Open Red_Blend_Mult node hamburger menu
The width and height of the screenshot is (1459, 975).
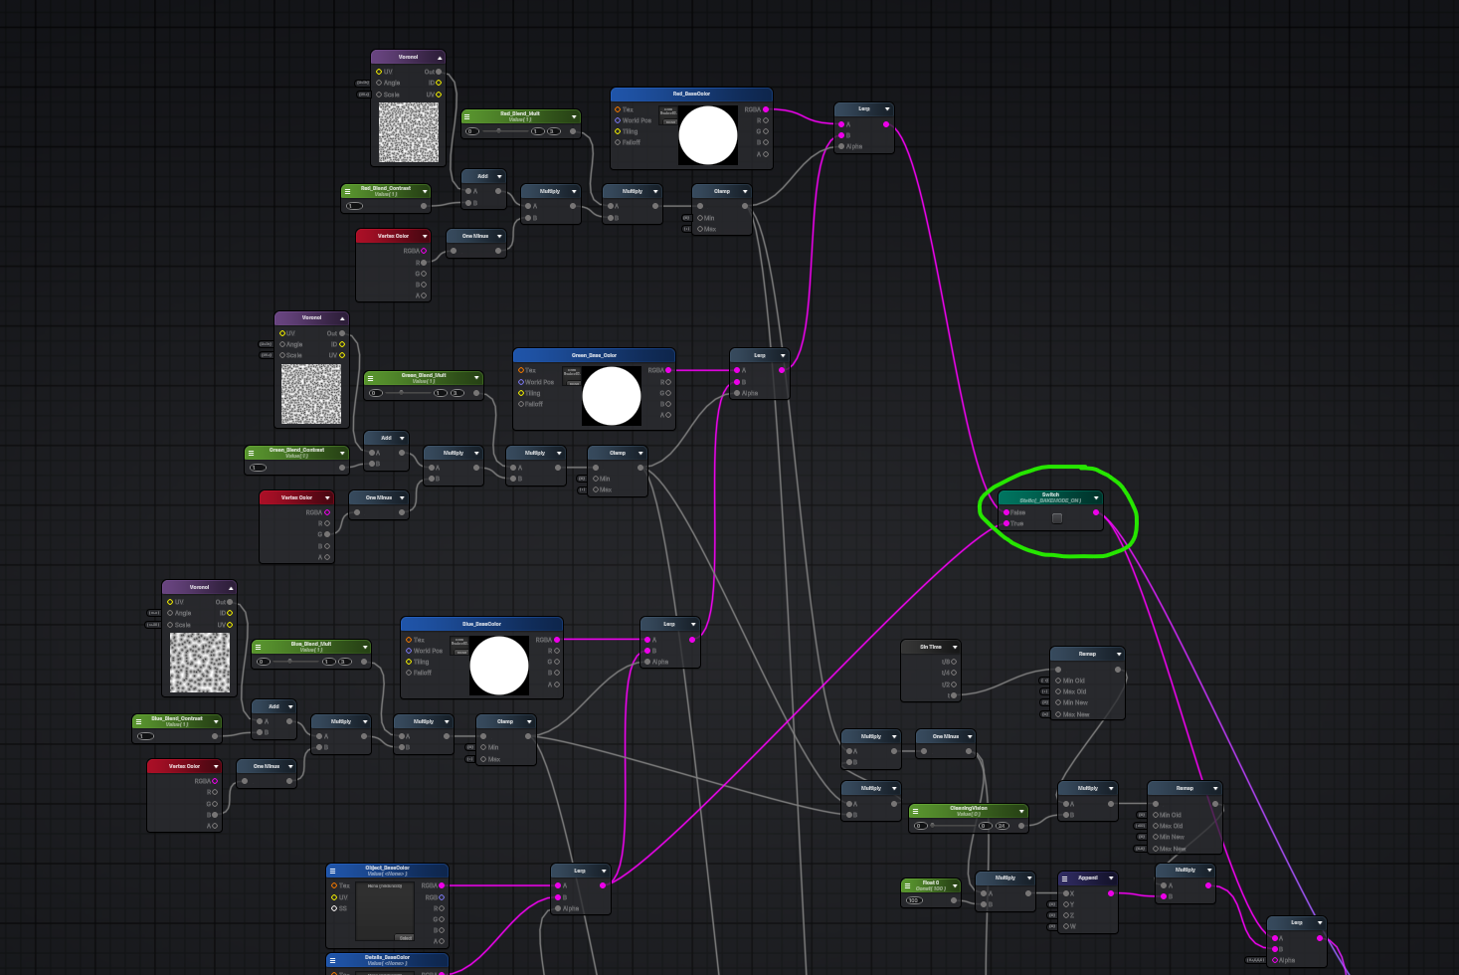(467, 116)
